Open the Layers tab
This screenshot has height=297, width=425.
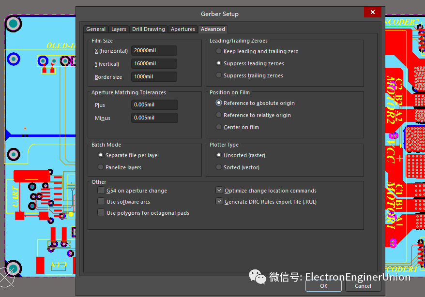click(119, 29)
